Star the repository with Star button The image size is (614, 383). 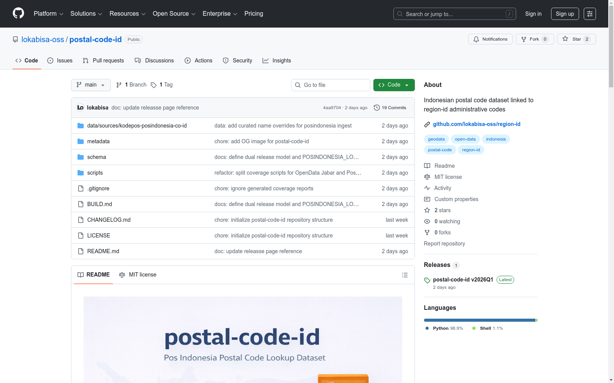coord(576,39)
